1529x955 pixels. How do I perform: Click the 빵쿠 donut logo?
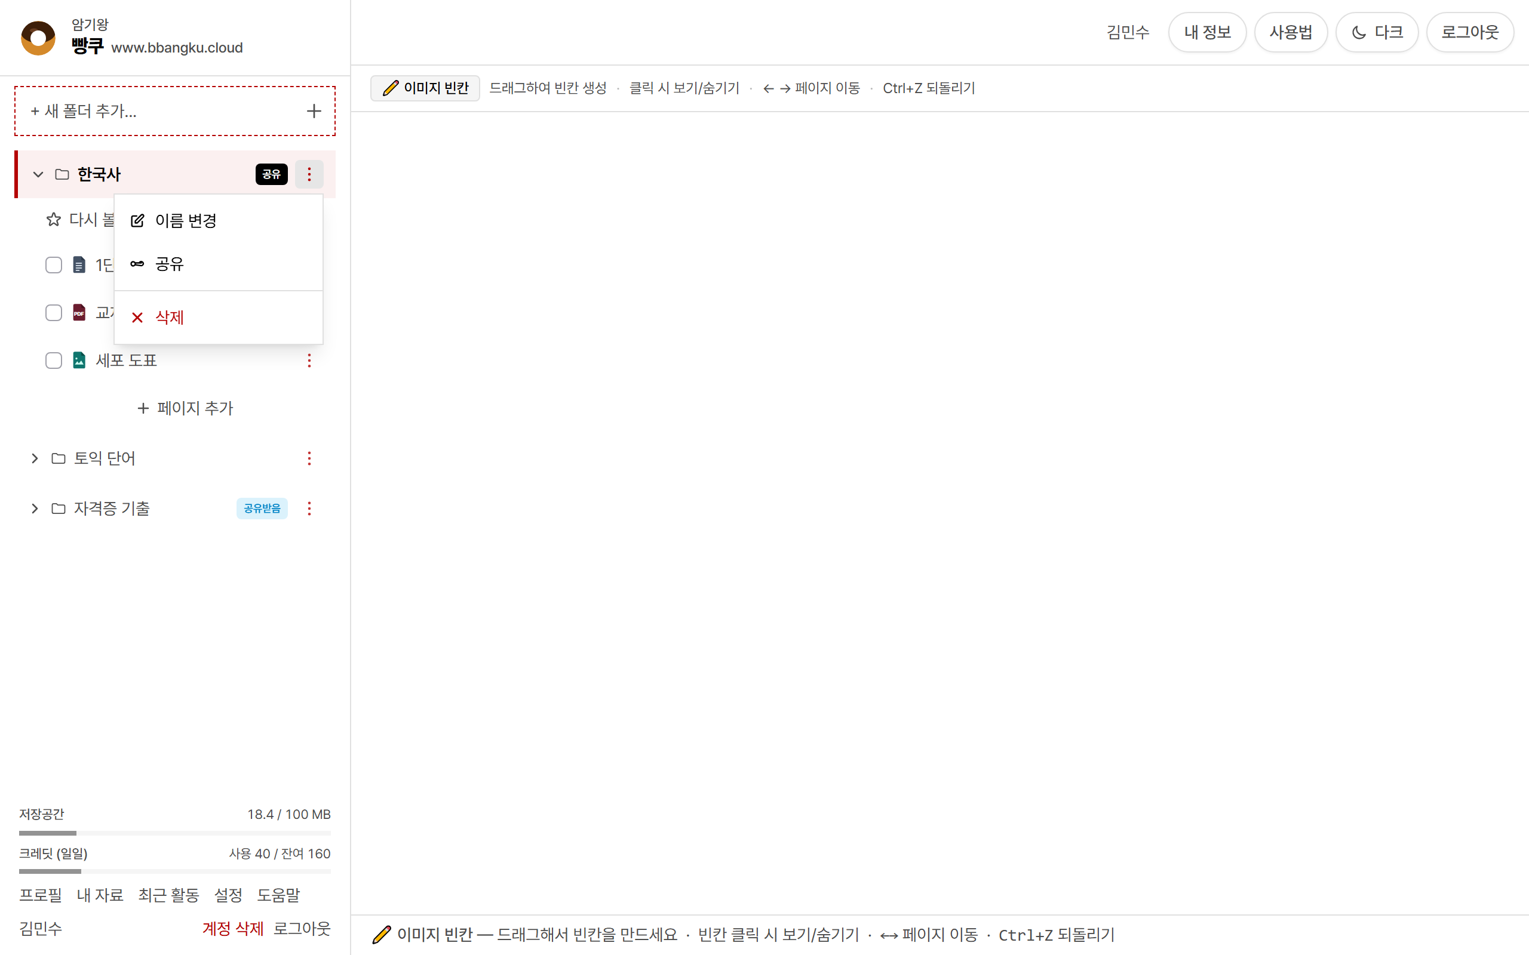38,38
